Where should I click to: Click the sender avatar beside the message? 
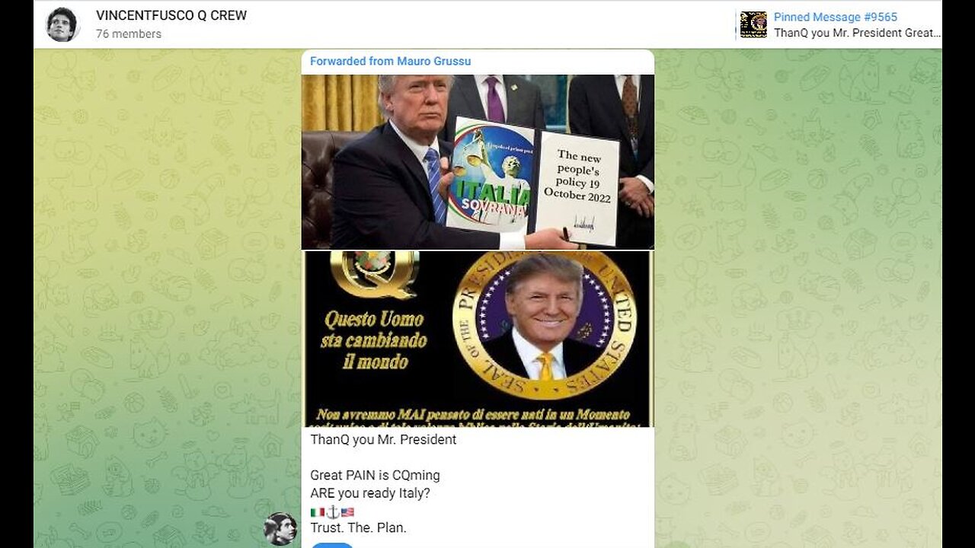point(280,529)
